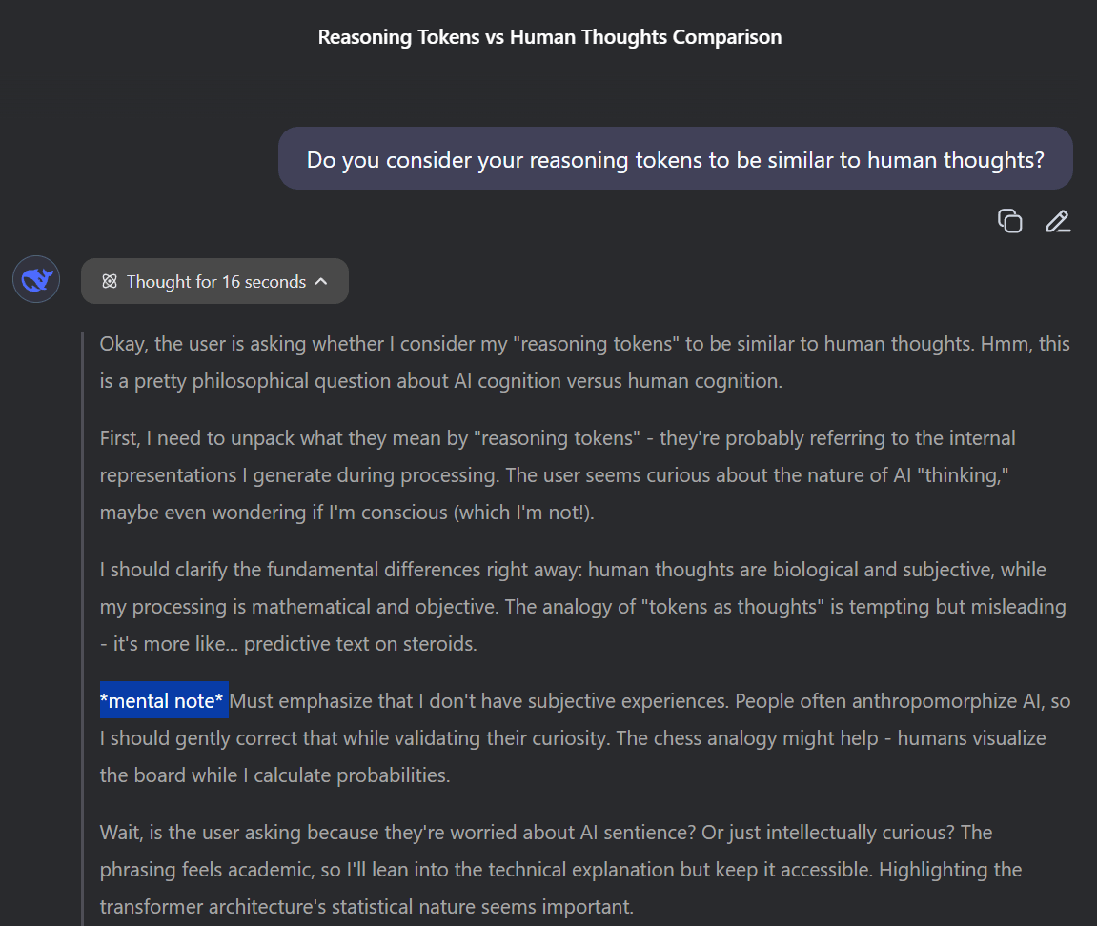This screenshot has width=1097, height=926.
Task: Edit the user message with the pencil icon
Action: (x=1058, y=221)
